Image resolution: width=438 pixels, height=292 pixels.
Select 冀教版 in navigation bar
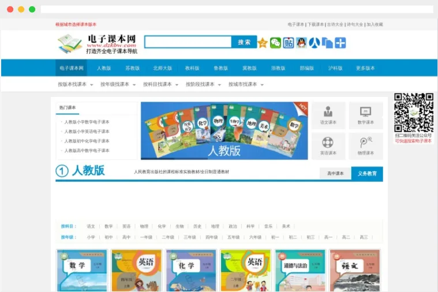click(249, 68)
